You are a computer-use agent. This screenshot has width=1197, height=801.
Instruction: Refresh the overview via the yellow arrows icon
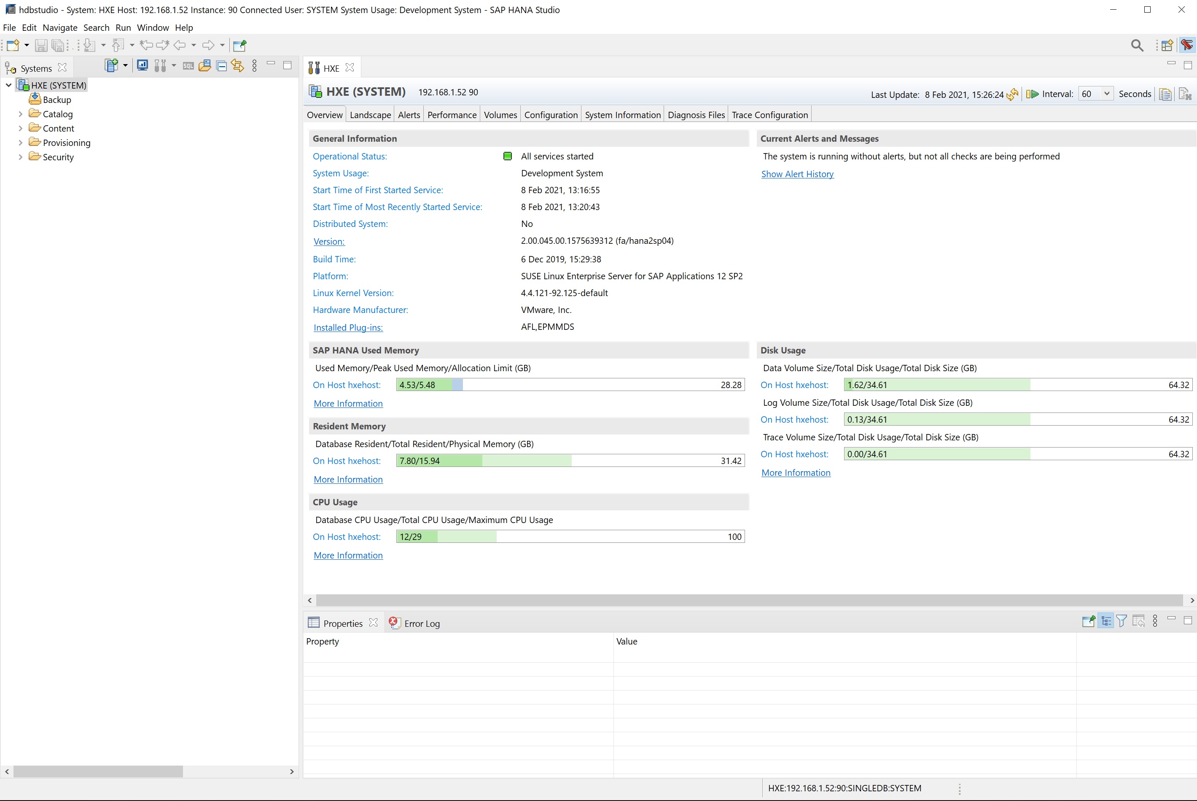pyautogui.click(x=1012, y=94)
